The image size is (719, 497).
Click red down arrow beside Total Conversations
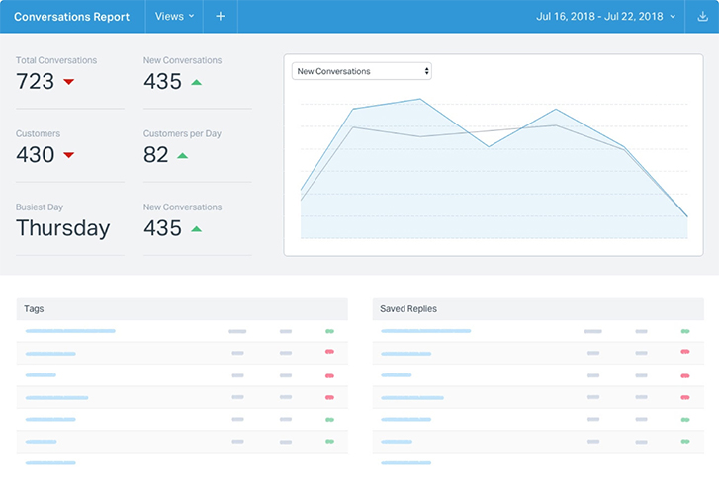(68, 82)
